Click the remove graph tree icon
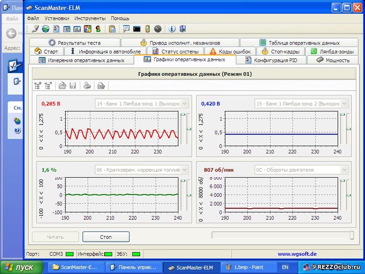The height and width of the screenshot is (274, 365). (x=48, y=86)
